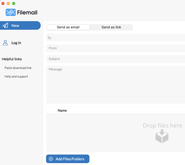Click the Drop files here text
Image resolution: width=185 pixels, height=165 pixels.
pyautogui.click(x=162, y=126)
